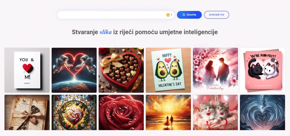Open the avocado Valentine's Day card
Image resolution: width=290 pixels, height=136 pixels.
(168, 70)
